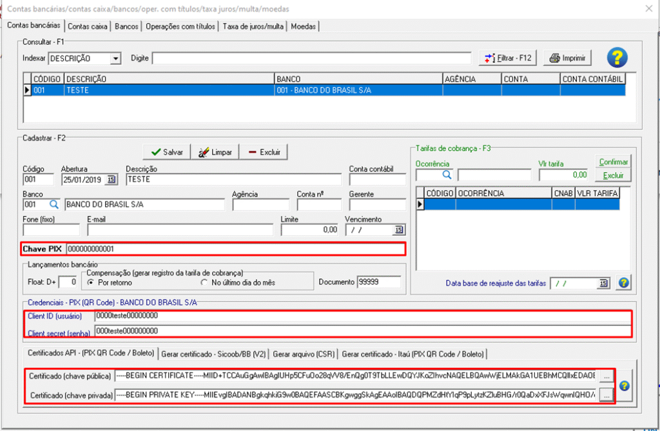Open the Vencimento date calendar picker
This screenshot has height=431, width=660.
point(398,230)
